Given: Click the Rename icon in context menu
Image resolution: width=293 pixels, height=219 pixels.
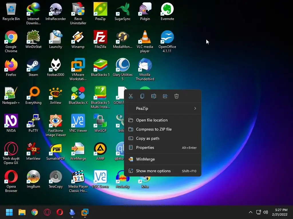Looking at the screenshot, I should point(154,96).
